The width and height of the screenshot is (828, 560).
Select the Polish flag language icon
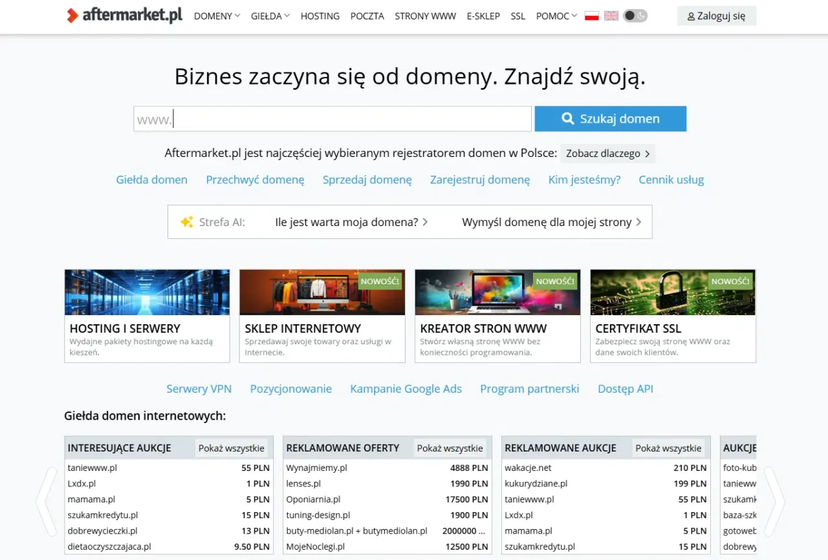[x=591, y=15]
